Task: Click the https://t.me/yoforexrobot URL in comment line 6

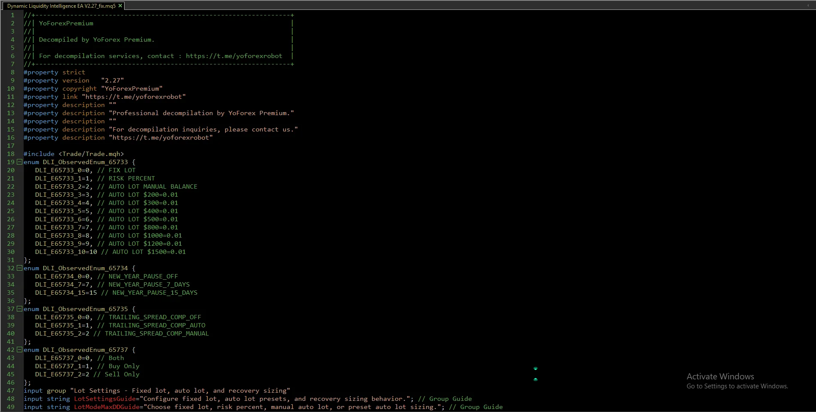Action: click(x=234, y=56)
